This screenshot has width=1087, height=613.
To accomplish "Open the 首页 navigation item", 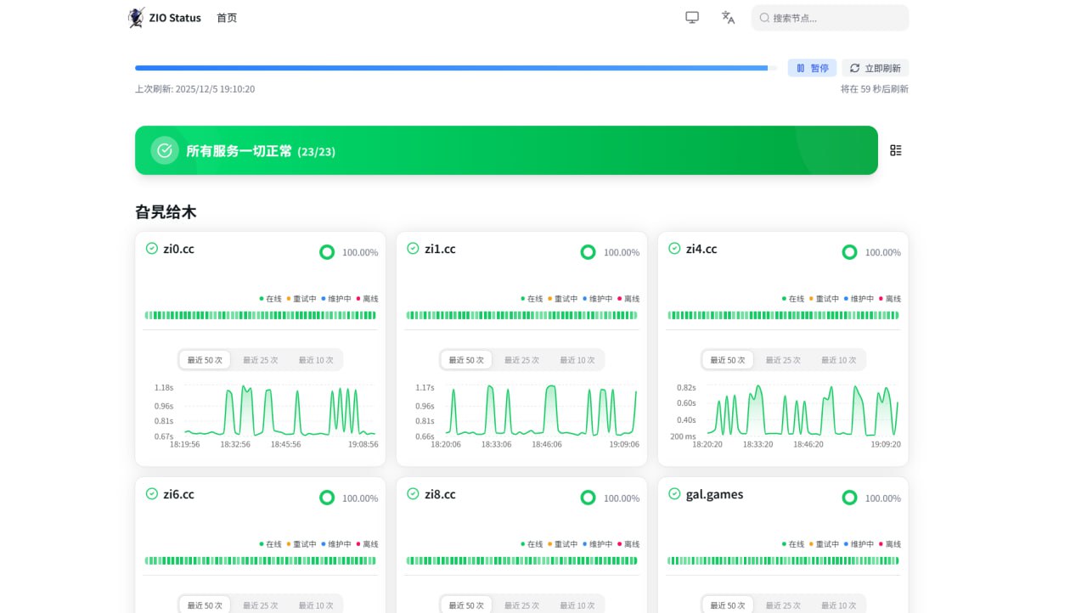I will pos(227,18).
